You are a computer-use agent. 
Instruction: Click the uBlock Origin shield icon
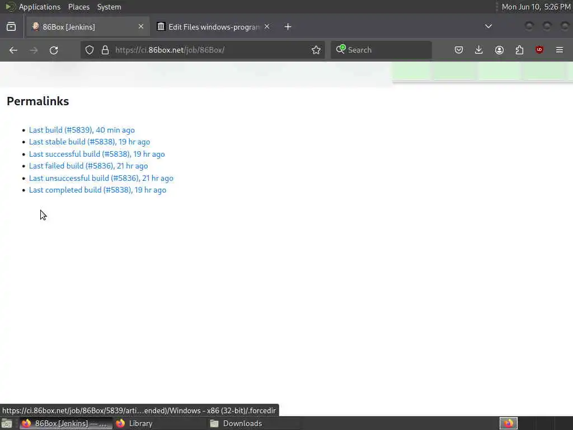(x=539, y=50)
